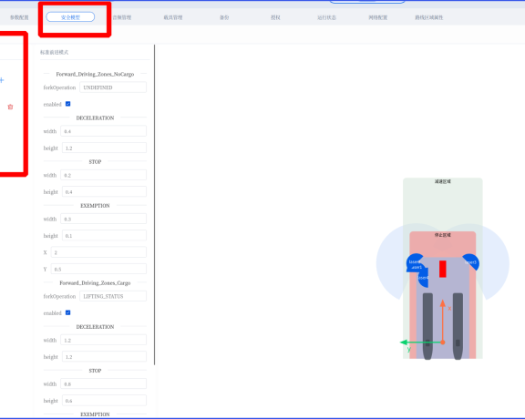525x419 pixels.
Task: Click the green y axis label
Action: click(x=409, y=349)
